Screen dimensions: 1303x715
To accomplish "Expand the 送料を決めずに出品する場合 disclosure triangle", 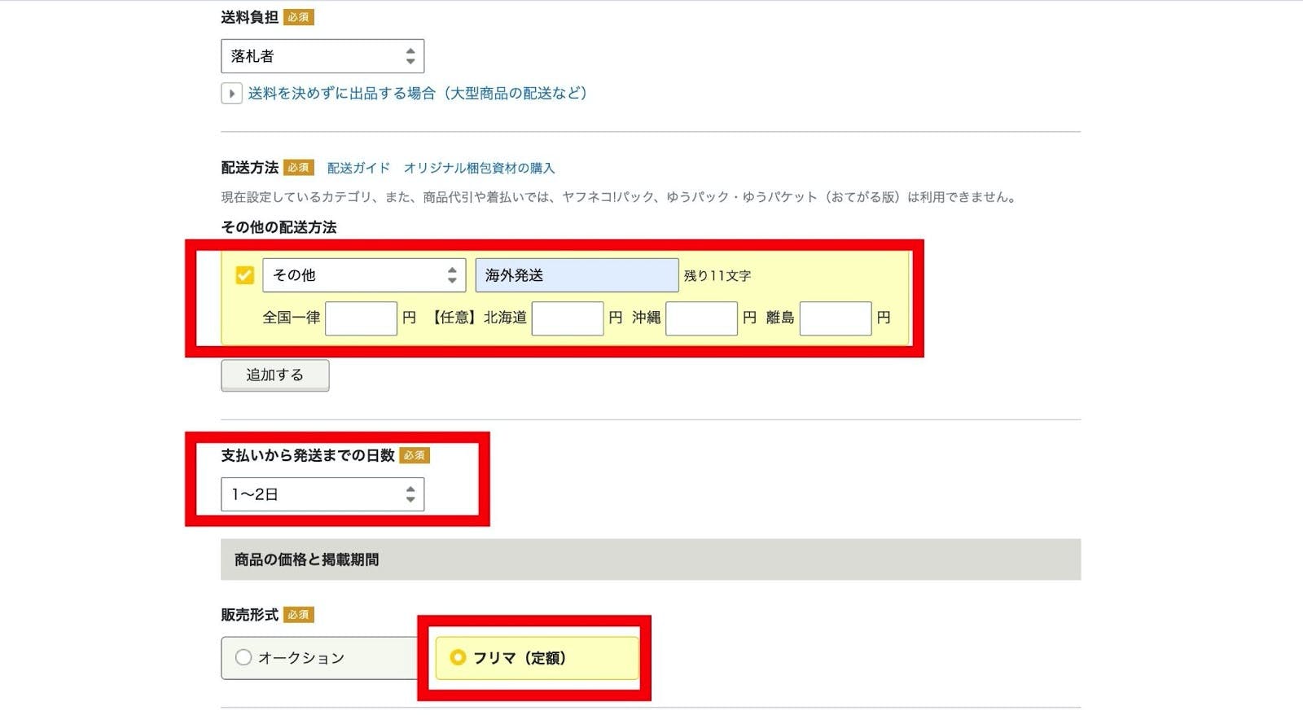I will [231, 94].
